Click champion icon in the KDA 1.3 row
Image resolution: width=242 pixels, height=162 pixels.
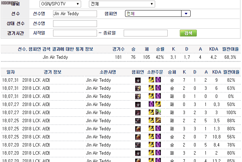click(138, 129)
